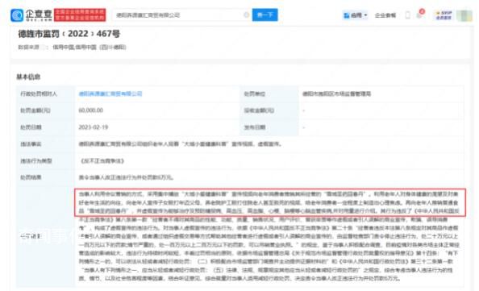Click the 行政处罚相对人 label cell

(45, 94)
